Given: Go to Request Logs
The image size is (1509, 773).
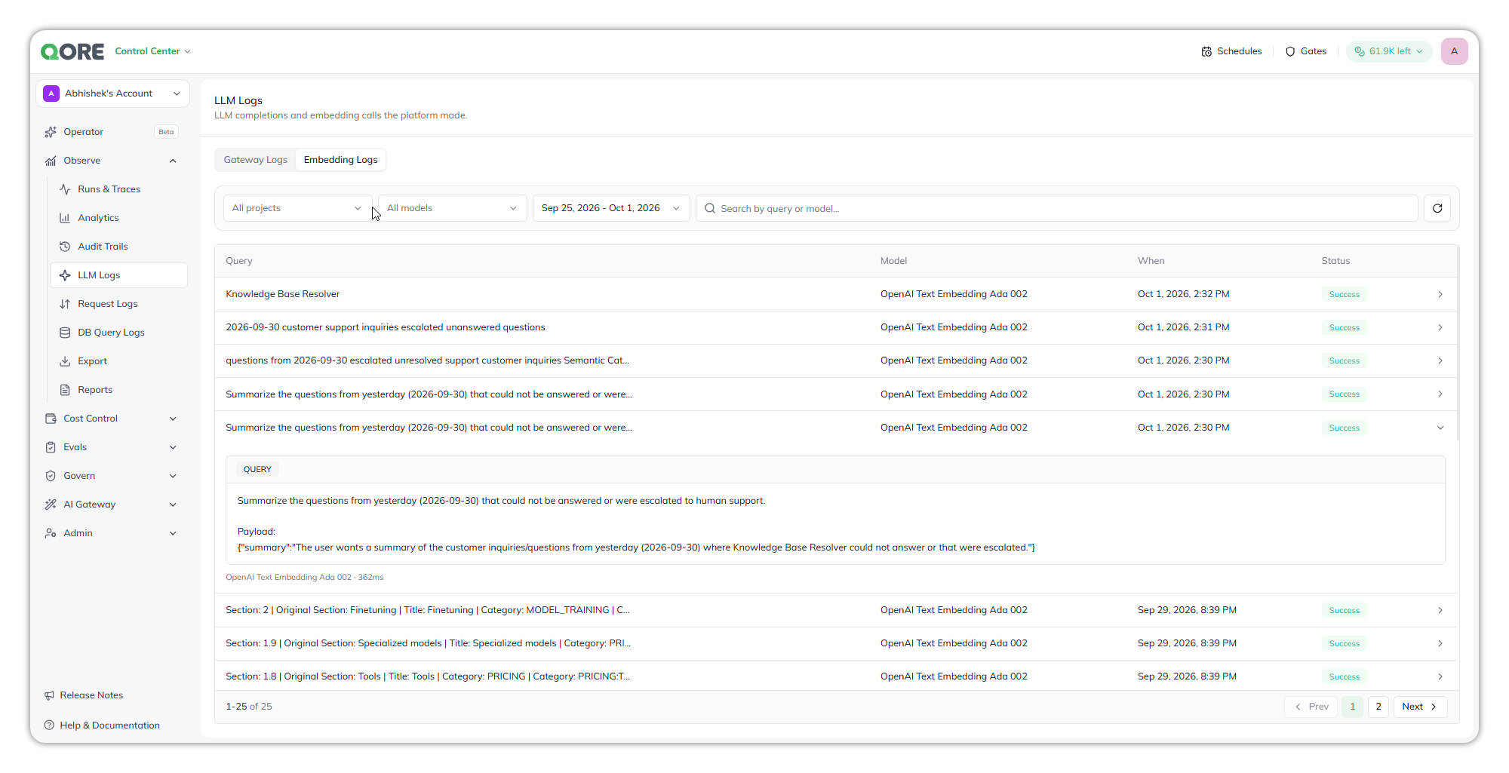Looking at the screenshot, I should pyautogui.click(x=119, y=304).
